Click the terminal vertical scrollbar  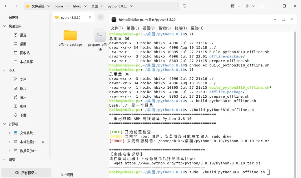(x=295, y=105)
